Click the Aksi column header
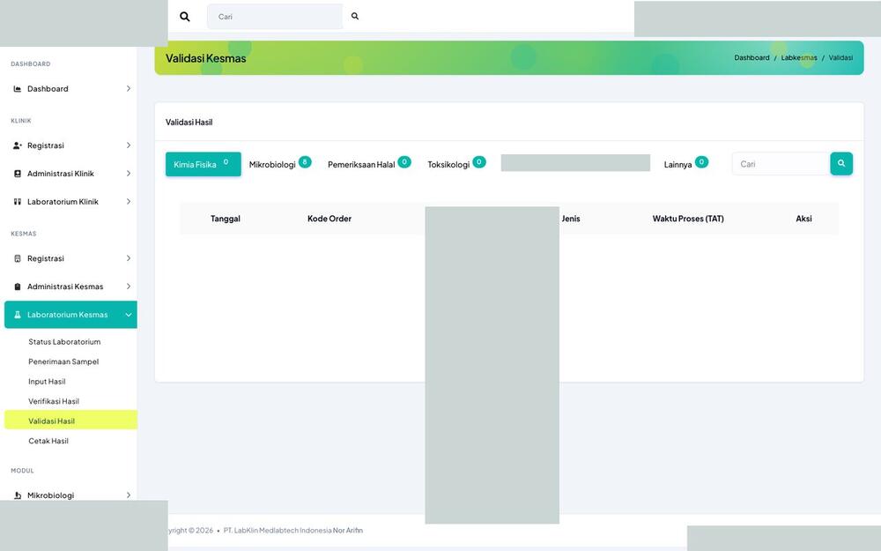881x551 pixels. (x=803, y=219)
